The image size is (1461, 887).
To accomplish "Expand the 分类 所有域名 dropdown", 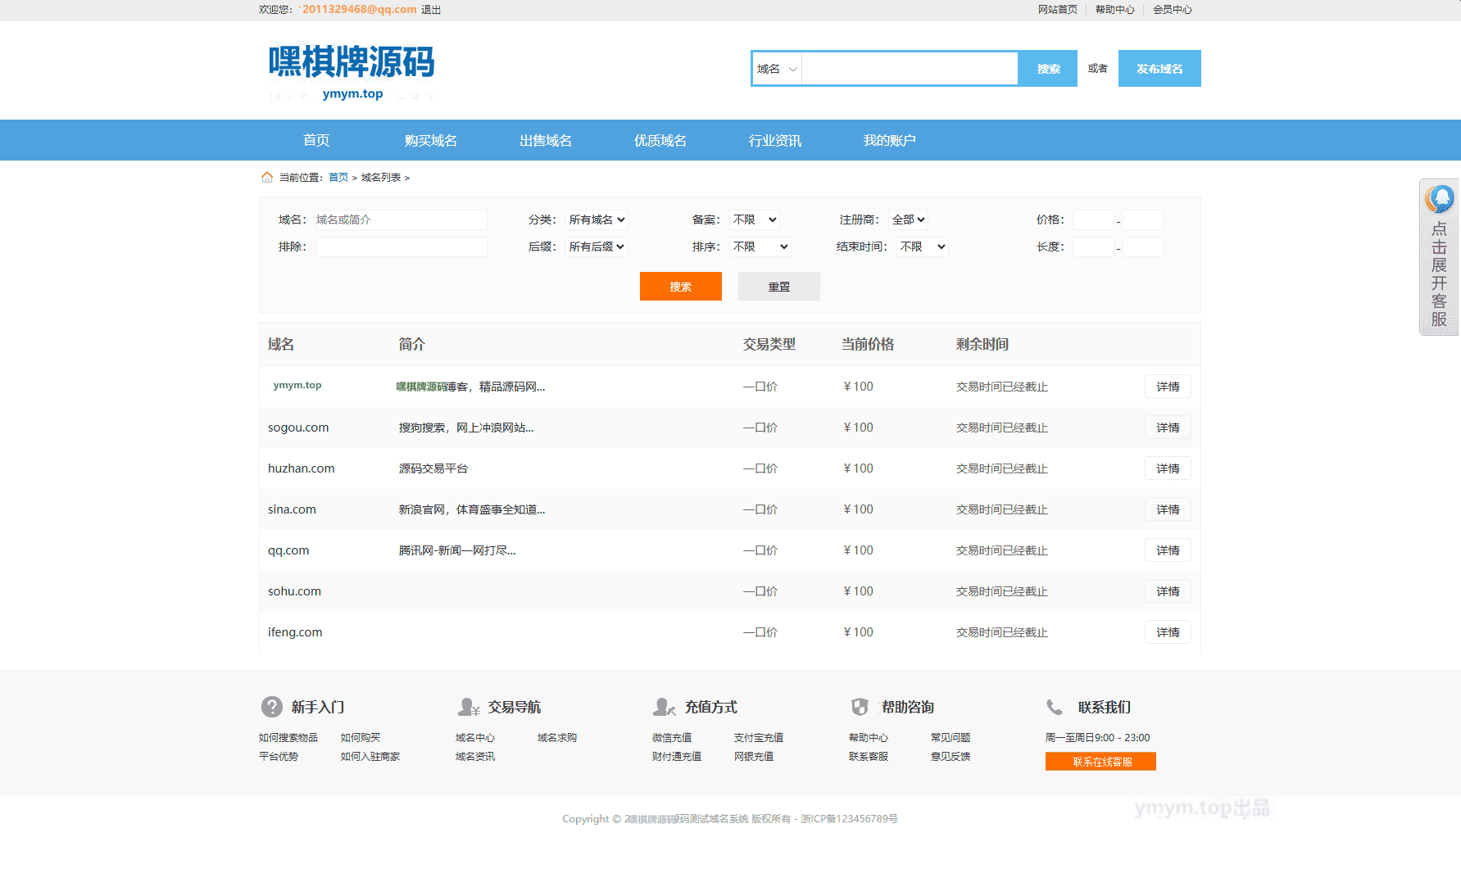I will pyautogui.click(x=597, y=219).
